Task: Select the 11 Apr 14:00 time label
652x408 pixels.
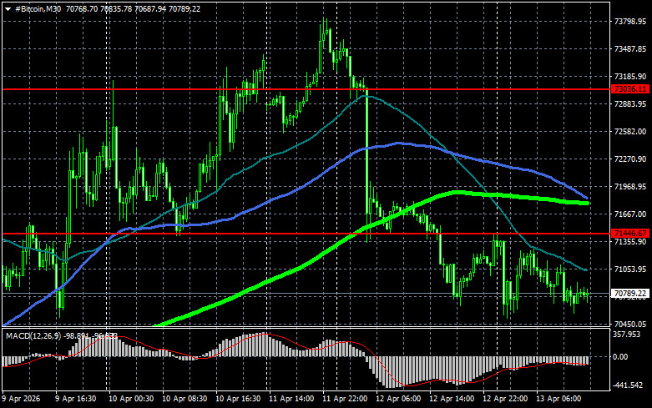Action: (x=291, y=399)
